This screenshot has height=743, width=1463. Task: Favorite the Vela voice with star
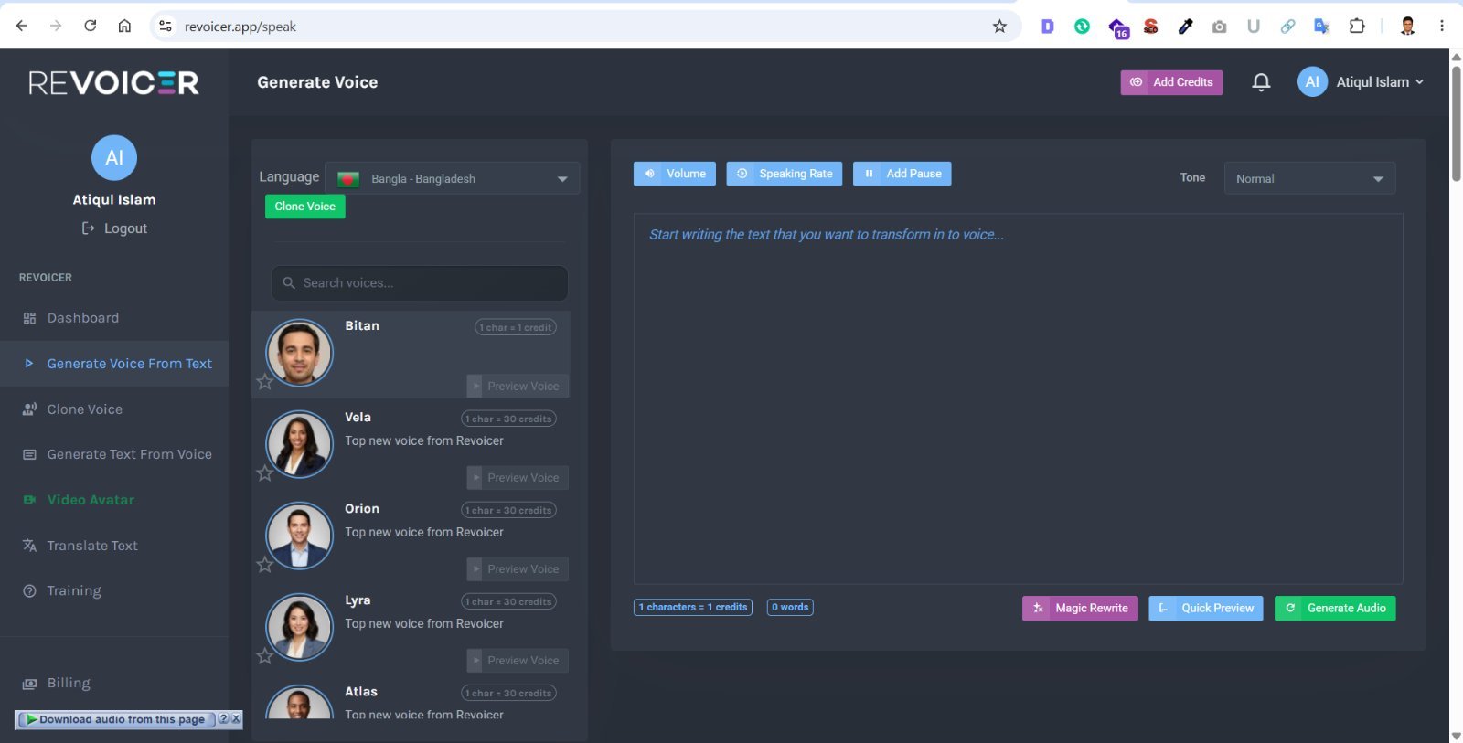tap(264, 473)
